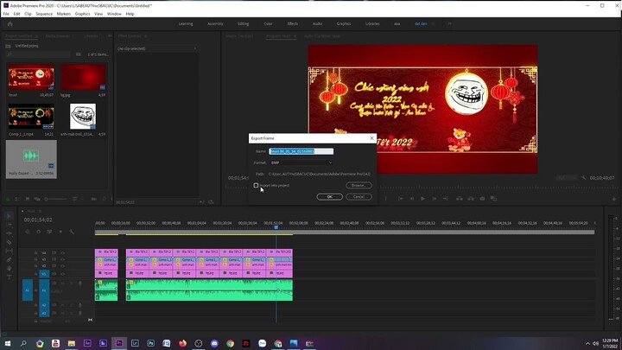
Task: Select the Razor tool
Action: point(10,243)
